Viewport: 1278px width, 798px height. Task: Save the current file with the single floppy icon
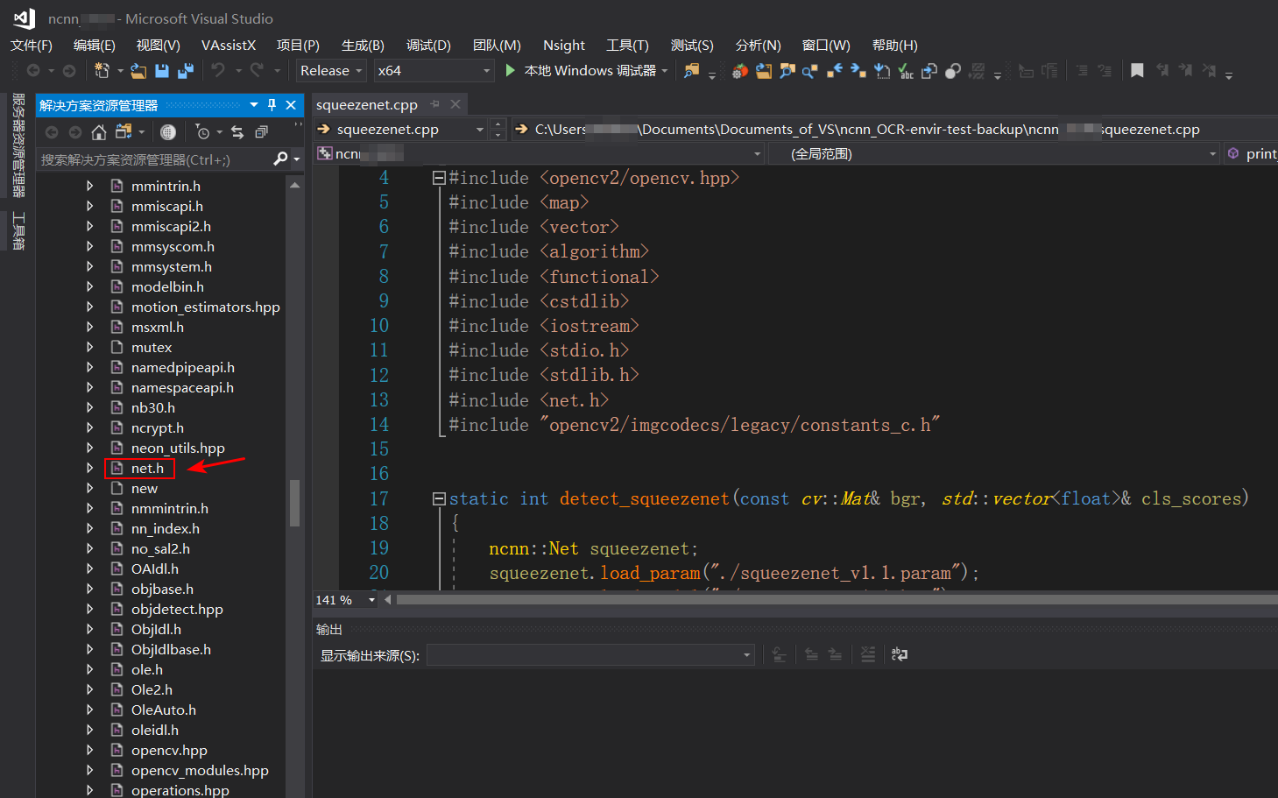(162, 71)
